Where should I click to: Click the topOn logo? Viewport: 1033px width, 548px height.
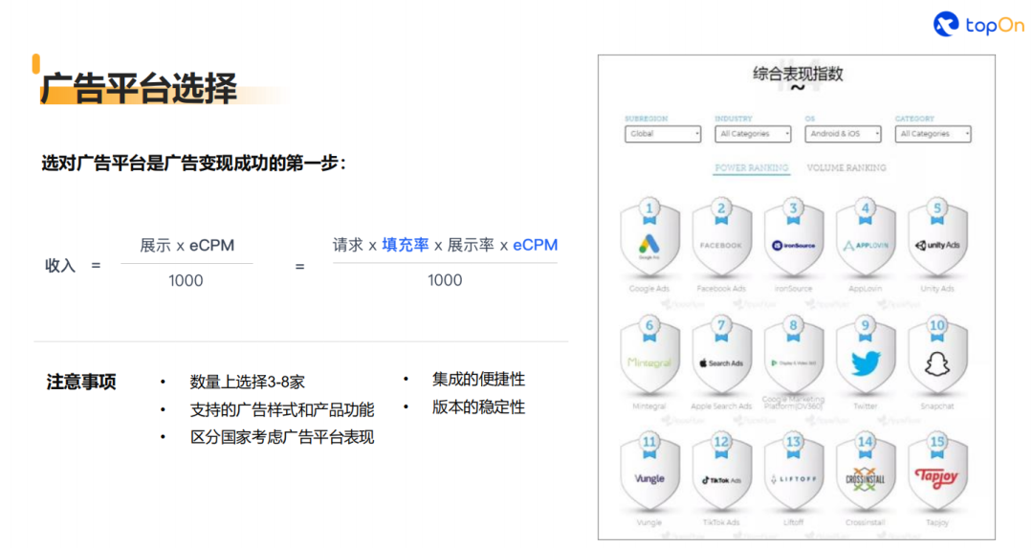[979, 24]
